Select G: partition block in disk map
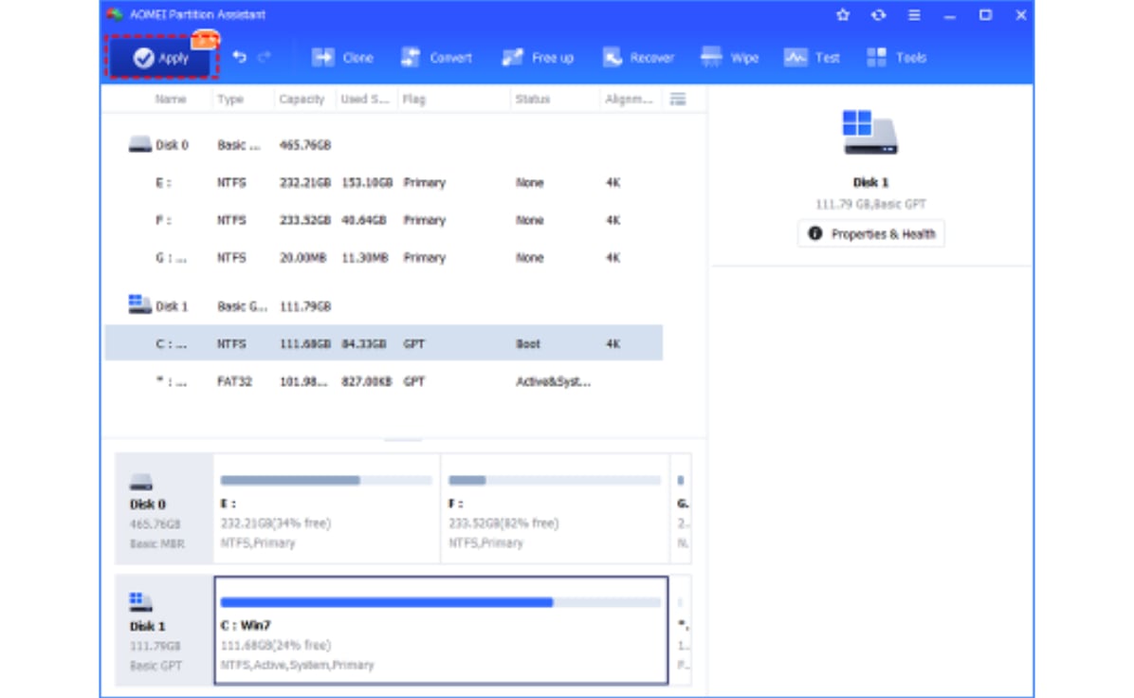The width and height of the screenshot is (1134, 698). 682,508
